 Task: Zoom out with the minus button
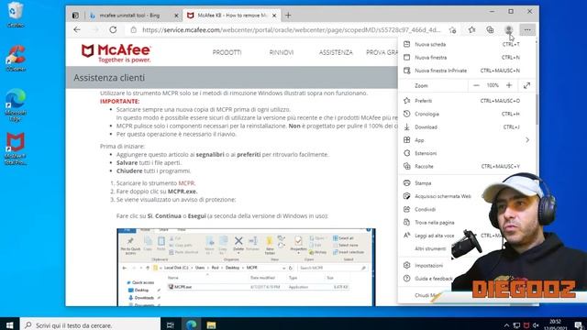tap(476, 85)
